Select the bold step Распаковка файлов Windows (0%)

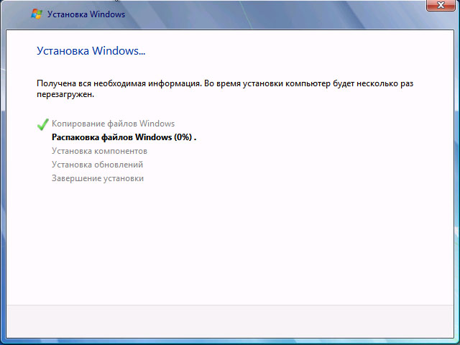(124, 137)
